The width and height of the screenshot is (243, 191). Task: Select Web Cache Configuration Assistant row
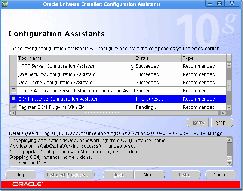[118, 82]
